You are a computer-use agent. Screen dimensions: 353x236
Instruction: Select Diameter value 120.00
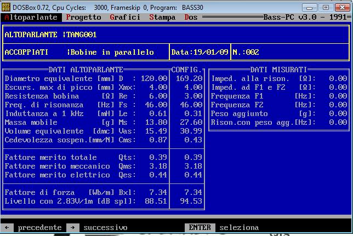(x=154, y=78)
